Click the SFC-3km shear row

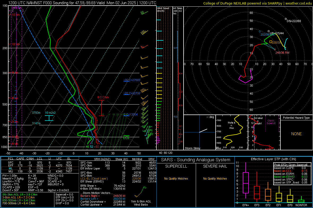(118, 165)
